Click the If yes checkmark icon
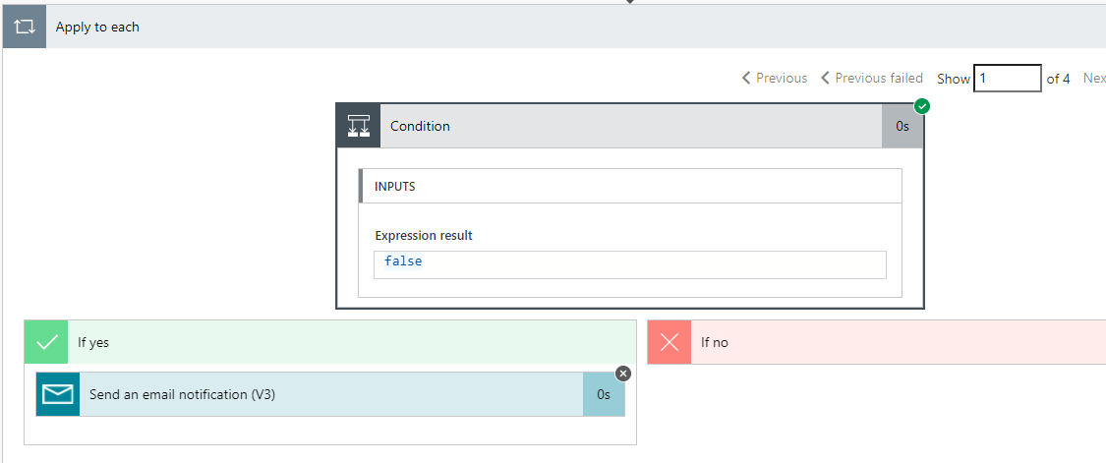 46,342
